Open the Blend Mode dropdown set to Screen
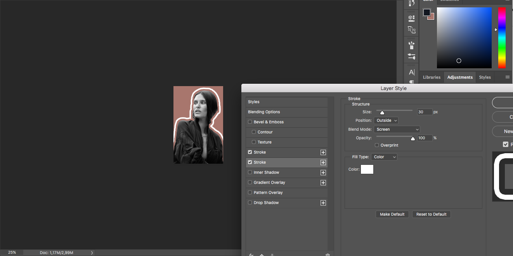The width and height of the screenshot is (513, 256). tap(397, 129)
